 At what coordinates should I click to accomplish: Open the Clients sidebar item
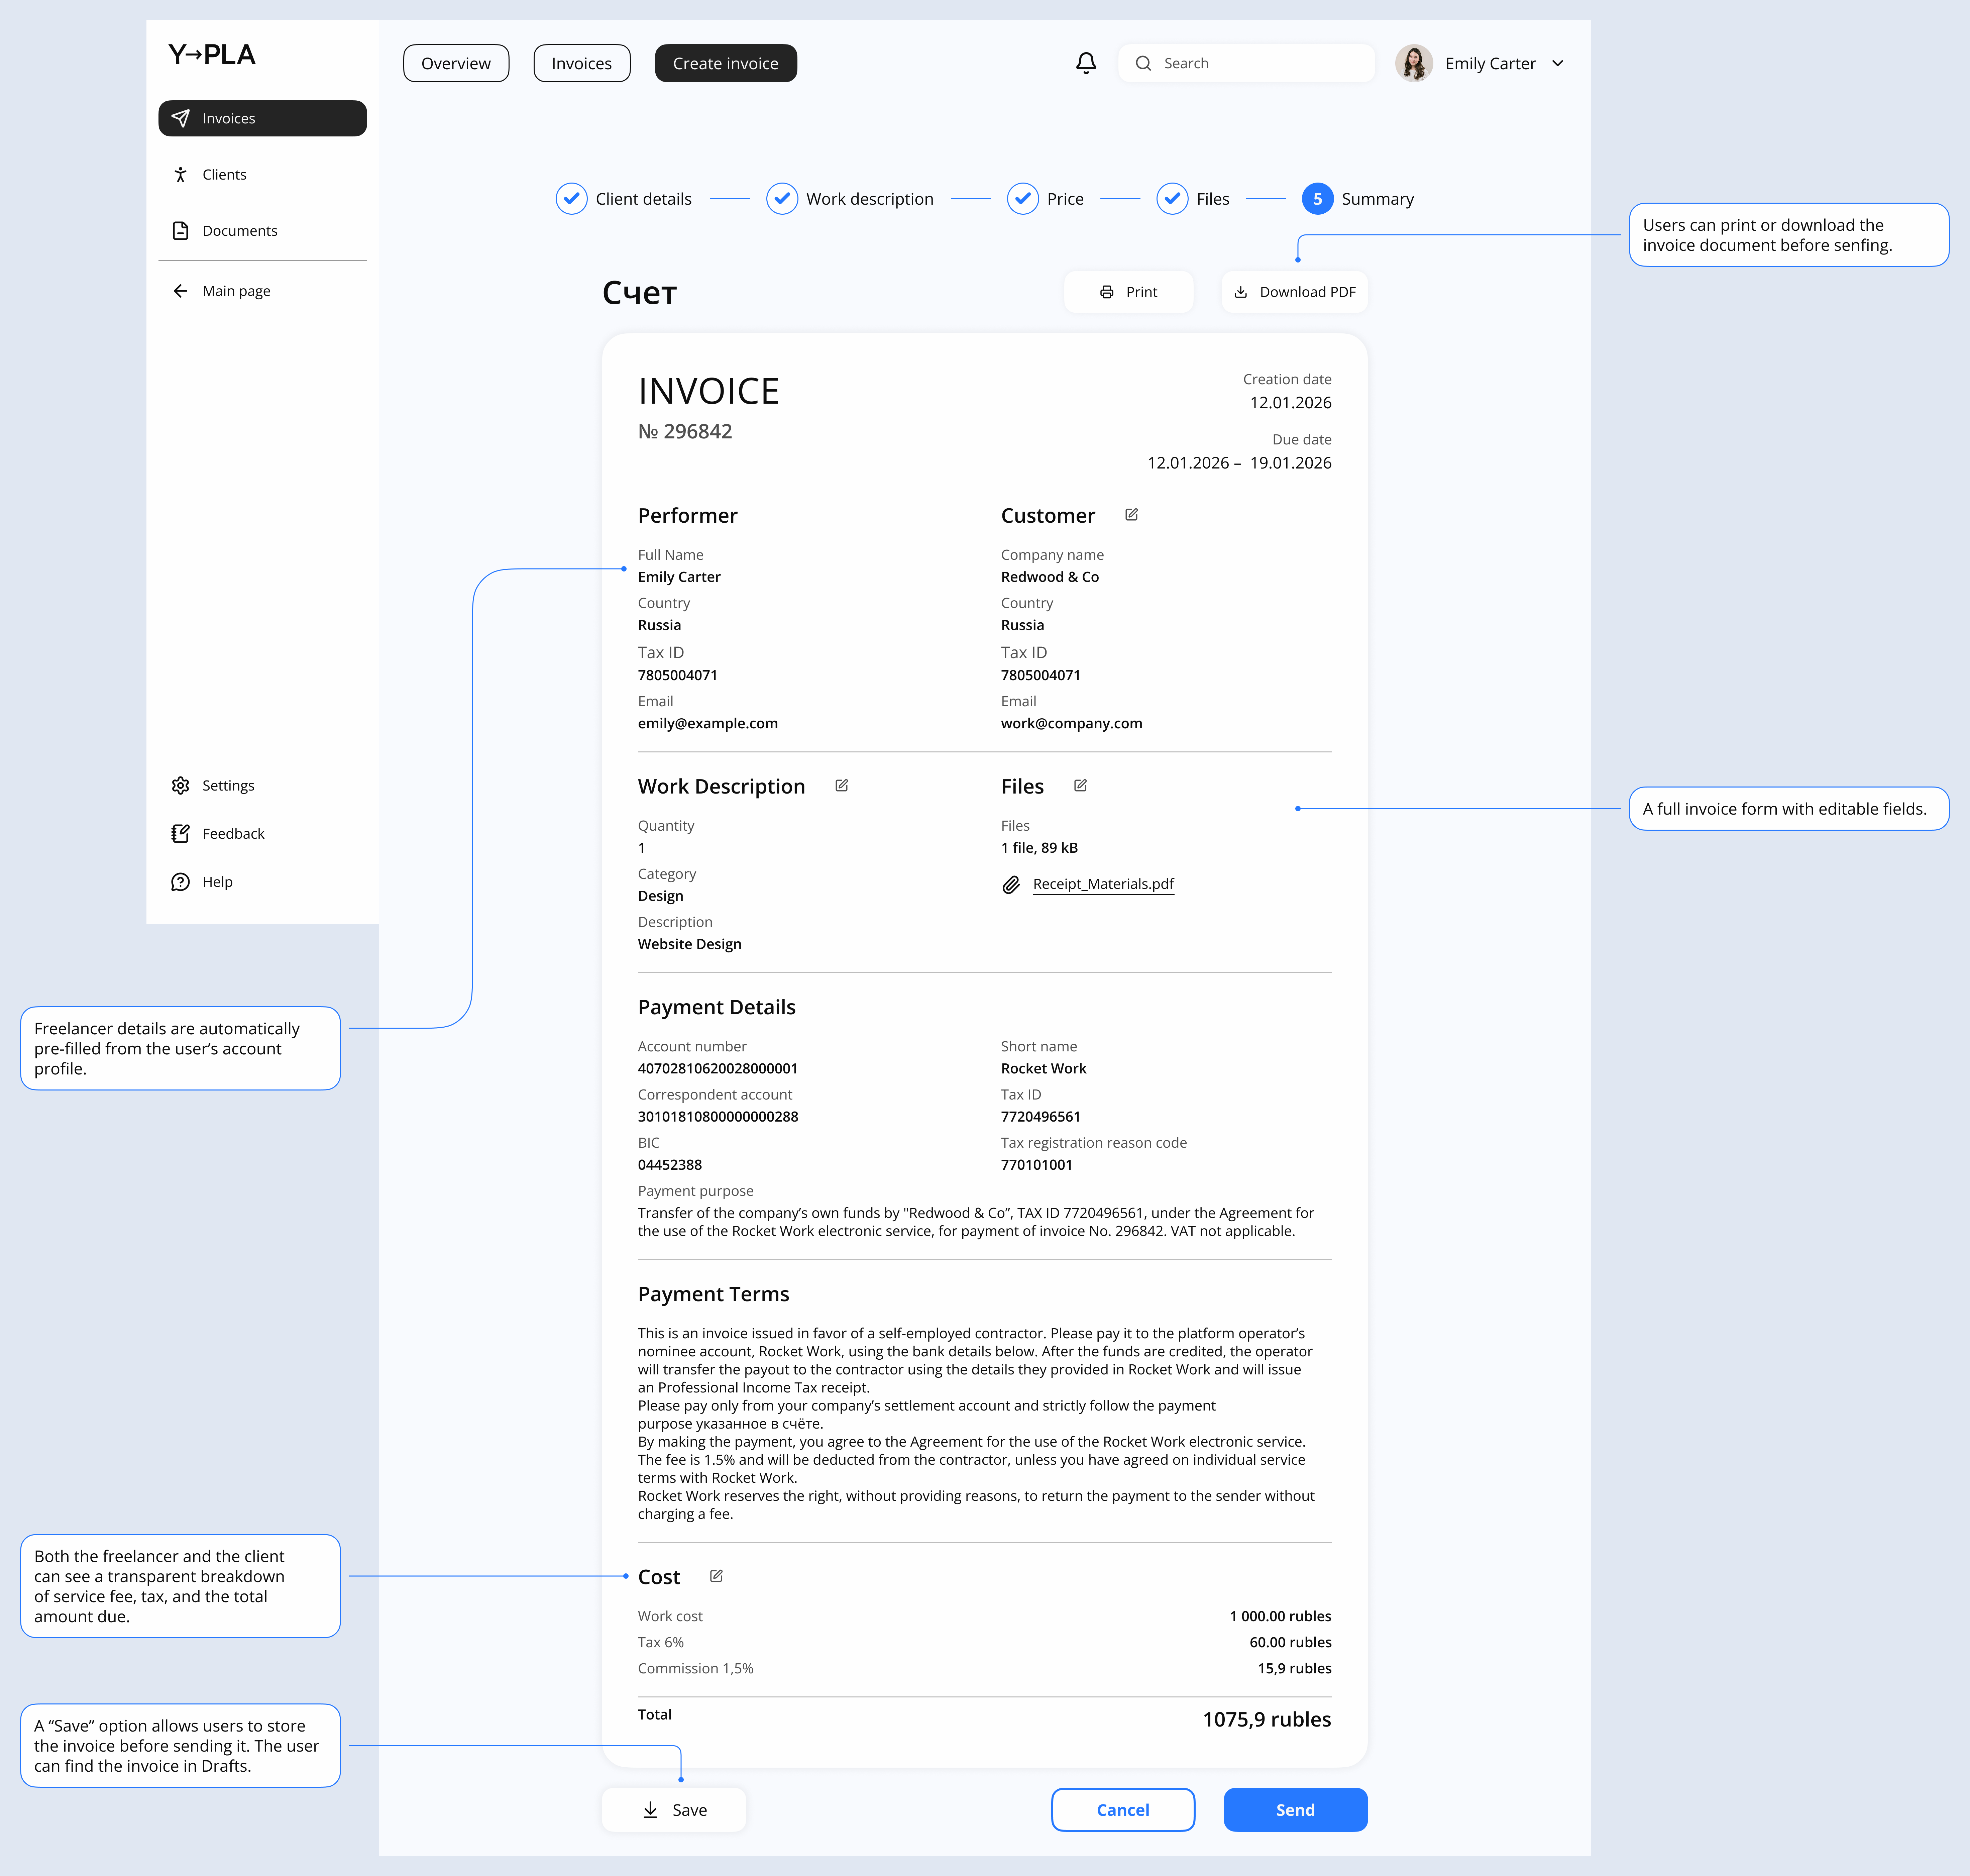224,174
